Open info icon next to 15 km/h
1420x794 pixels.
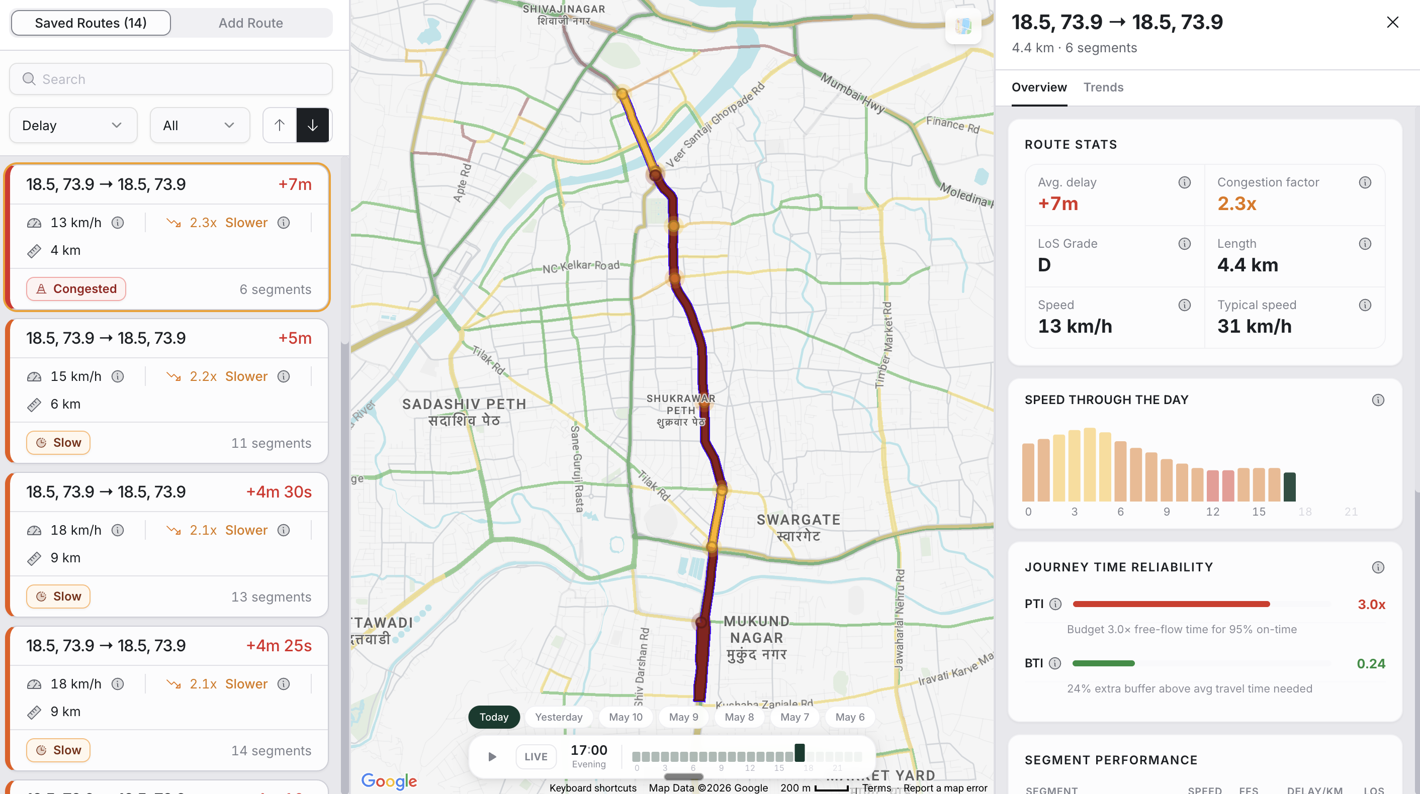[x=118, y=376]
